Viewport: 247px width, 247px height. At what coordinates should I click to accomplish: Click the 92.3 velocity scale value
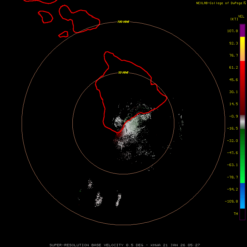234,43
